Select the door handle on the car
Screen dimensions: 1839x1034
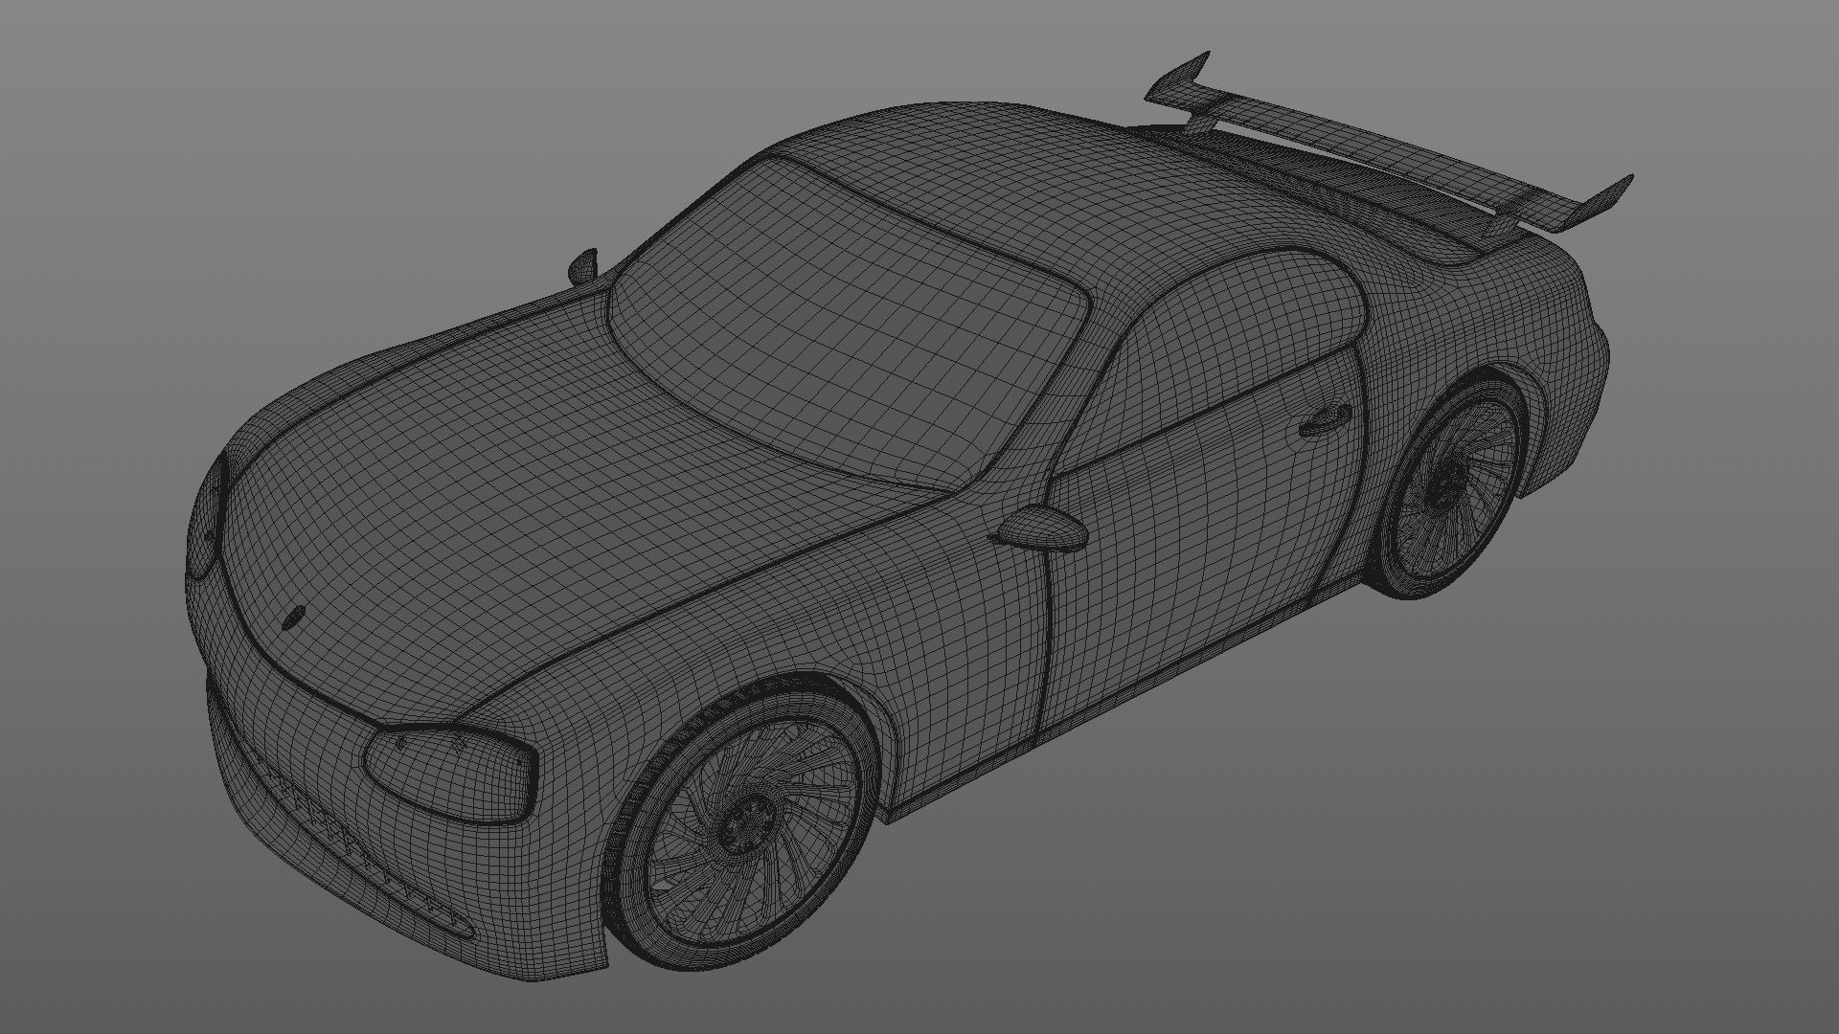pyautogui.click(x=1326, y=421)
